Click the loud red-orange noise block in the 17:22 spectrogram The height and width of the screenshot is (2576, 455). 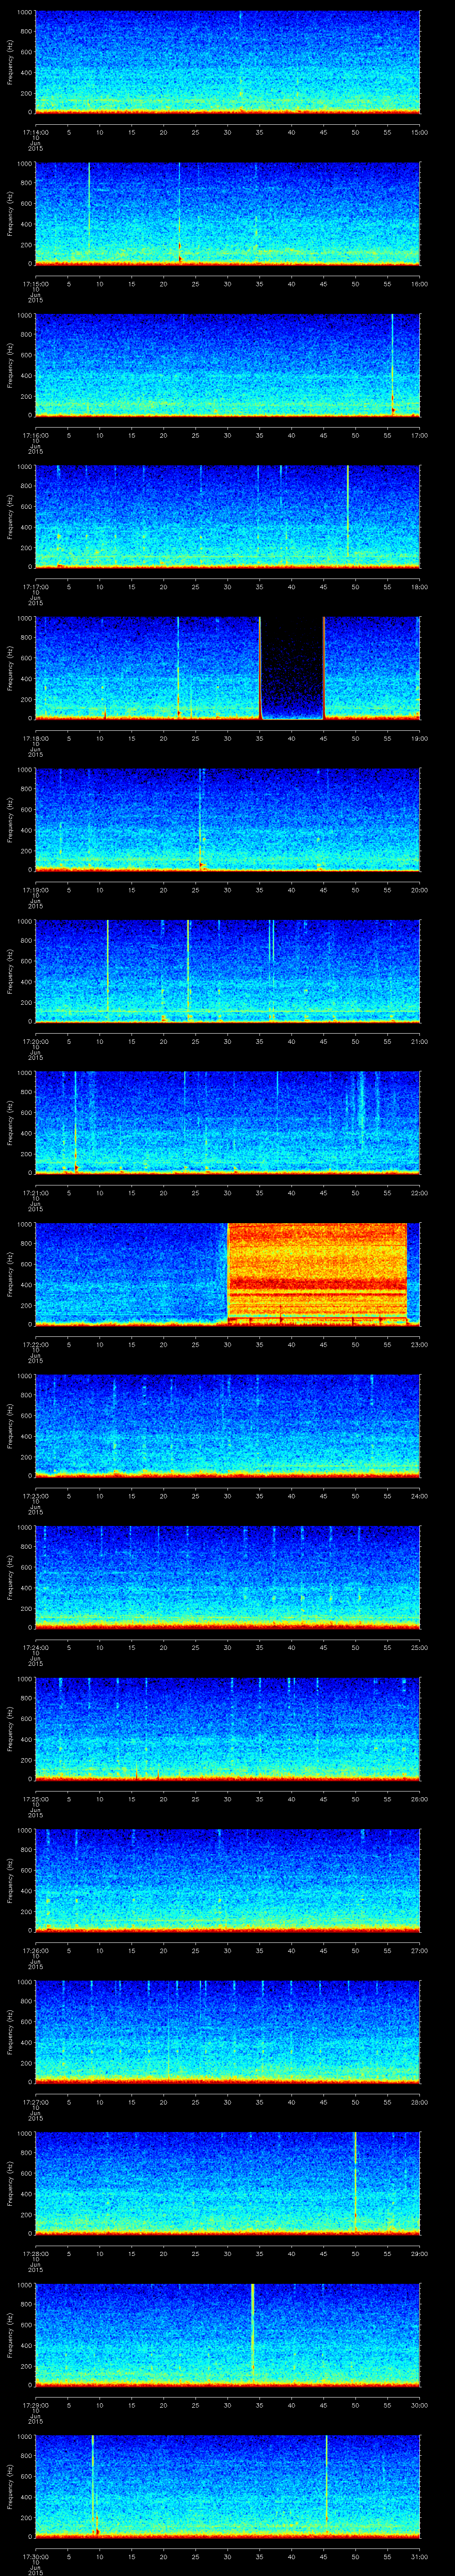pyautogui.click(x=317, y=1272)
